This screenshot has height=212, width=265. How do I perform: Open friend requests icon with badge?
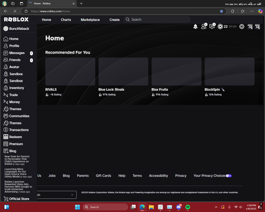coord(204,26)
